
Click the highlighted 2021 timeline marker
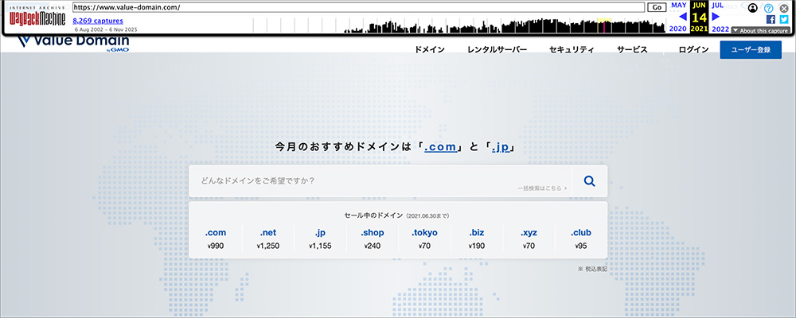click(x=604, y=25)
